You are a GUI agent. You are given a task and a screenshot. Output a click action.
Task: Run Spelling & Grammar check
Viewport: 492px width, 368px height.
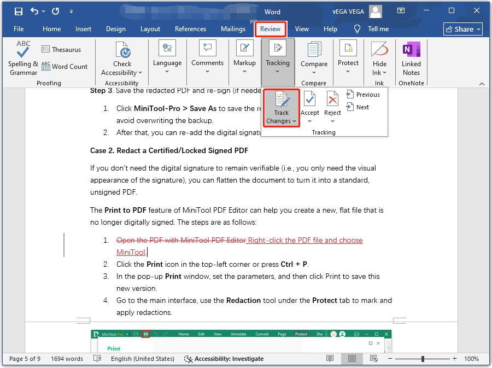[x=23, y=59]
